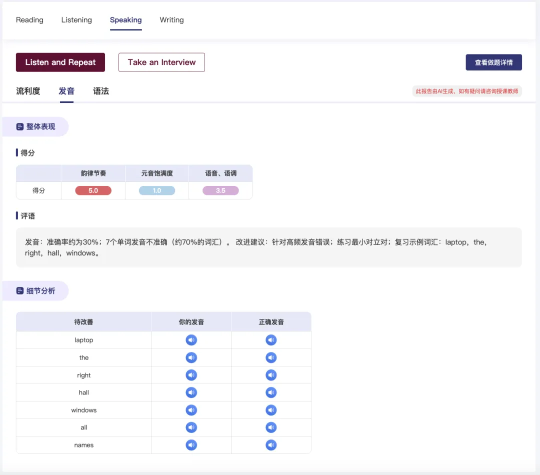Select the 发音 sub-tab
The width and height of the screenshot is (540, 475).
coord(66,91)
